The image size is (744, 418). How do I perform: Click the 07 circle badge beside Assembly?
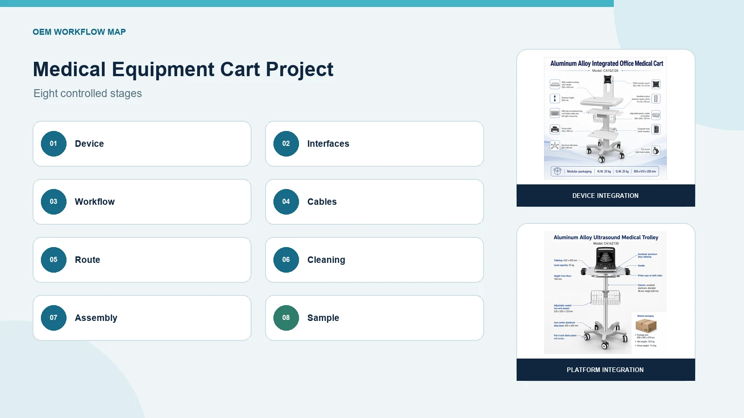coord(53,318)
